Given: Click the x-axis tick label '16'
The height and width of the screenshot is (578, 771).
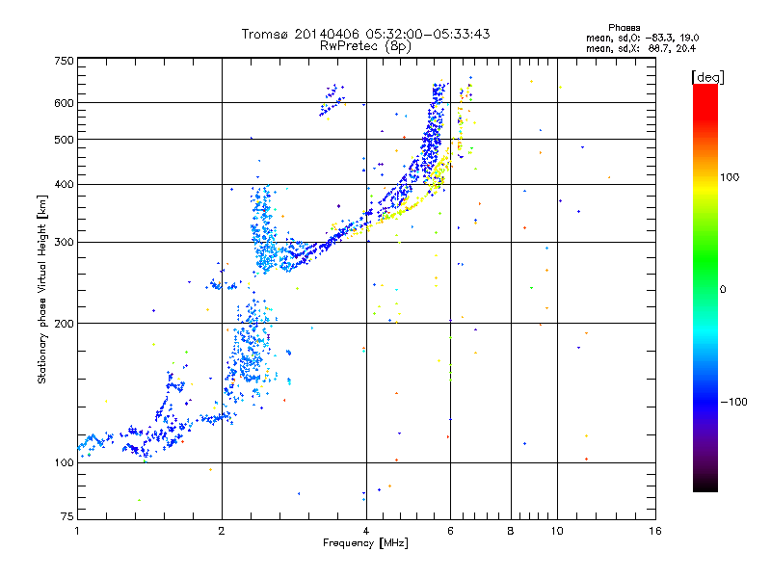Looking at the screenshot, I should pyautogui.click(x=655, y=531).
